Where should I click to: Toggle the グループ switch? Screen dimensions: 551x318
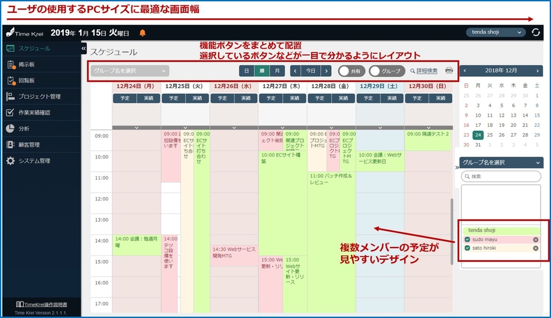tap(387, 71)
